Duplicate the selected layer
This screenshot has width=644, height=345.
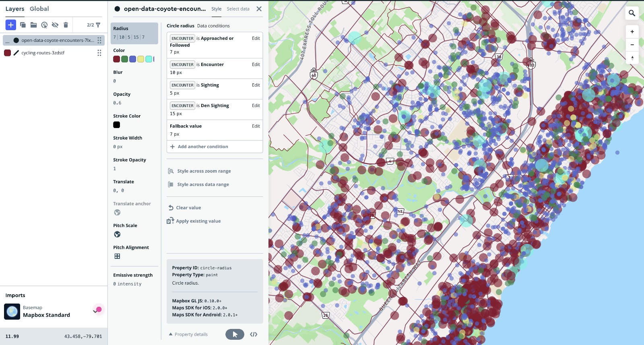(x=23, y=25)
